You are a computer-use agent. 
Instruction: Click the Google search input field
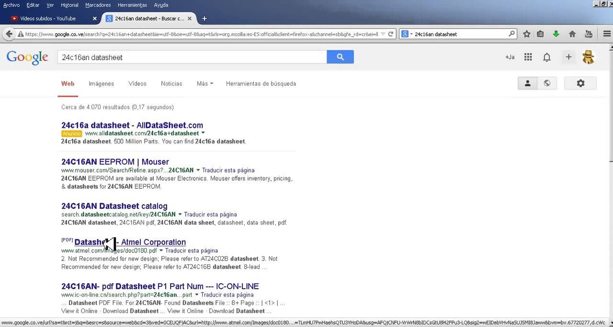tap(192, 57)
